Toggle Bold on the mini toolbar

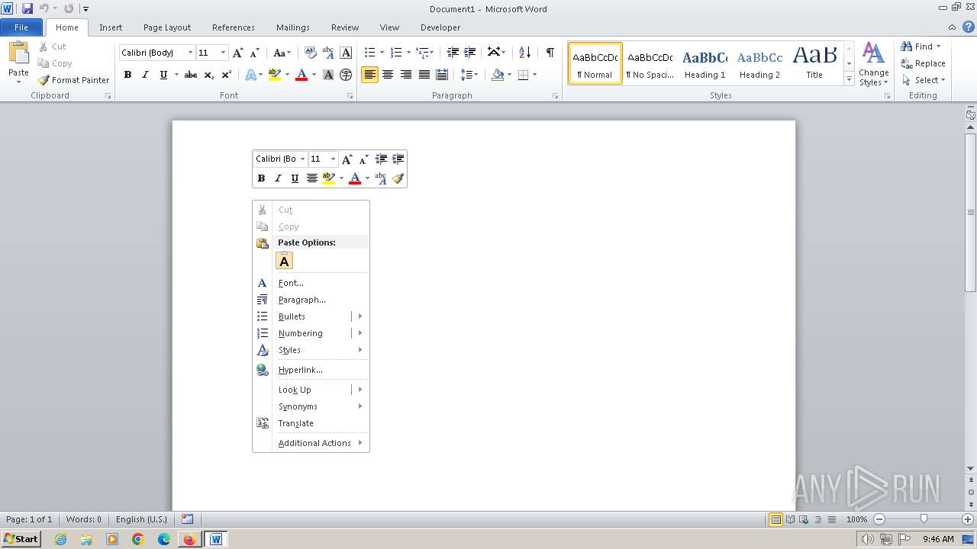pyautogui.click(x=261, y=178)
